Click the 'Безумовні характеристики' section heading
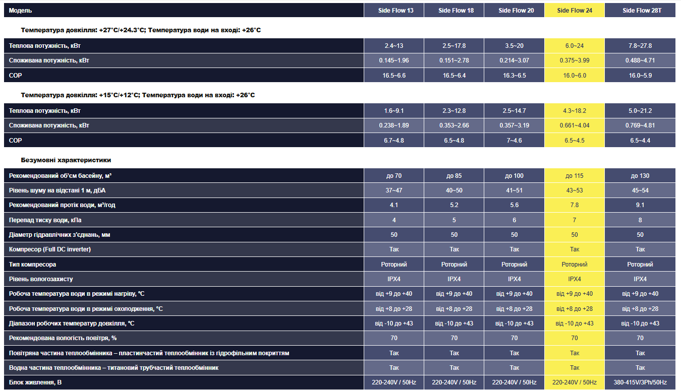Image resolution: width=681 pixels, height=390 pixels. pos(66,160)
